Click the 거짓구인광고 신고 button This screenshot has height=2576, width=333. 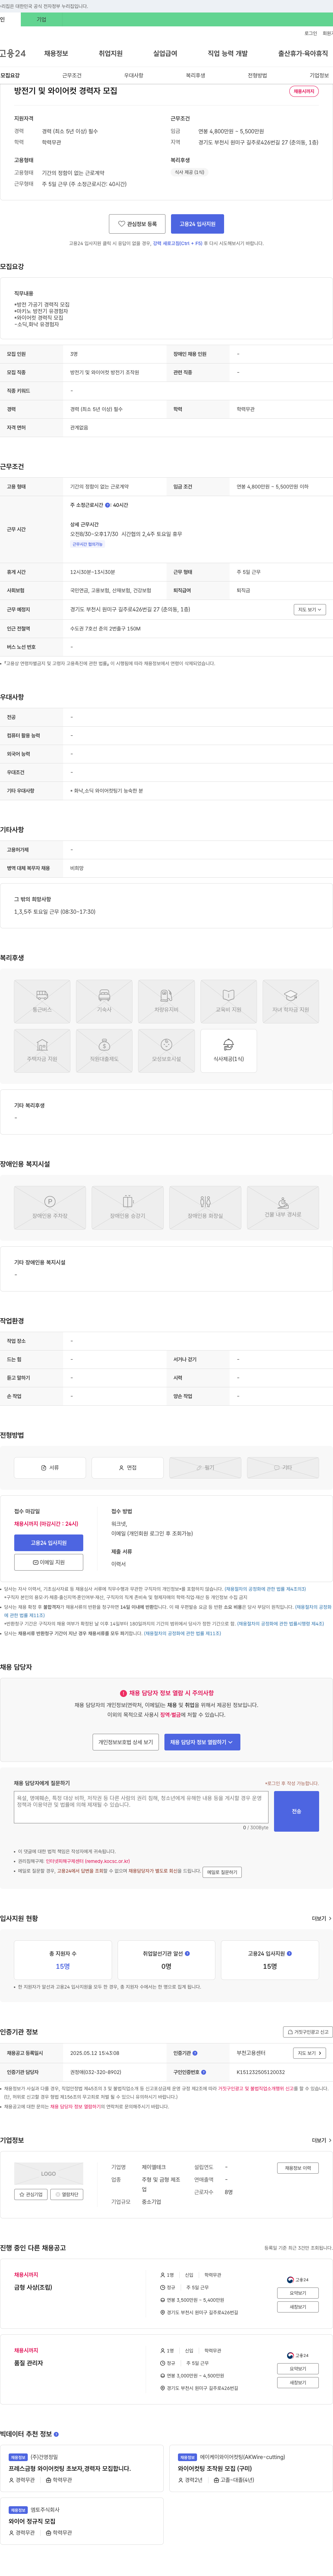click(308, 2032)
